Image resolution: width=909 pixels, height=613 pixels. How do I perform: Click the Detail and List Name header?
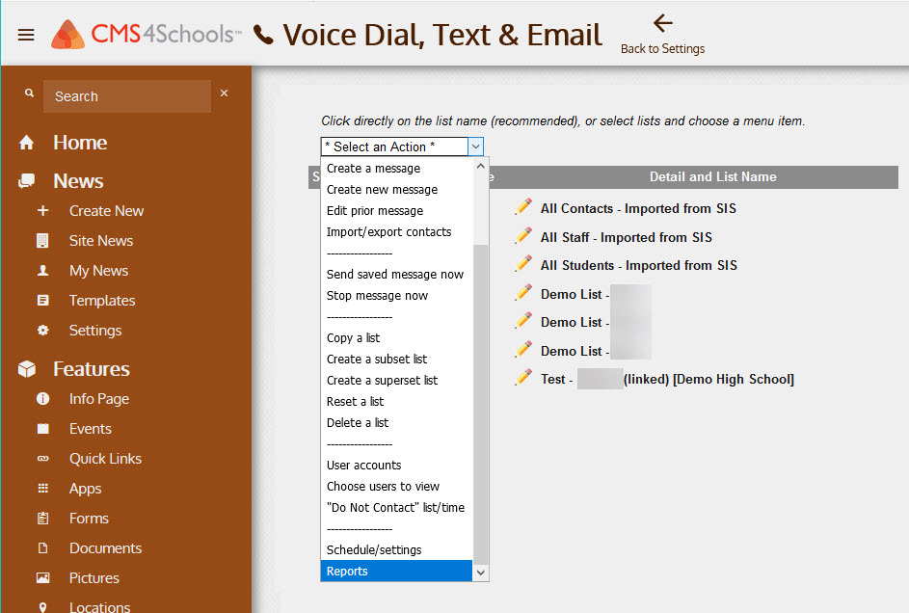coord(712,176)
